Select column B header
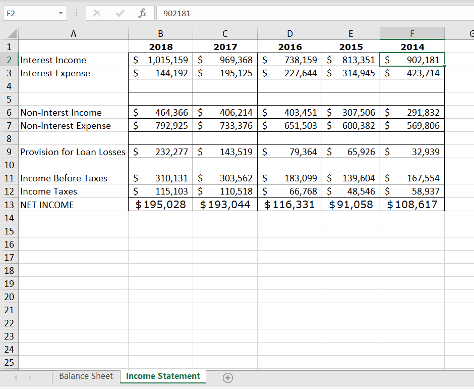 [x=160, y=33]
